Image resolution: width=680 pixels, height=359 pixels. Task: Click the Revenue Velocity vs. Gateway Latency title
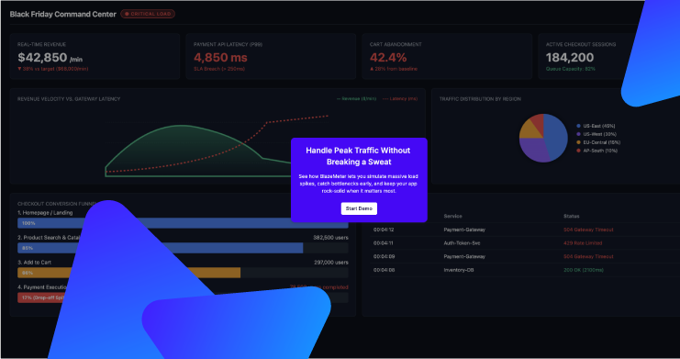[x=69, y=99]
